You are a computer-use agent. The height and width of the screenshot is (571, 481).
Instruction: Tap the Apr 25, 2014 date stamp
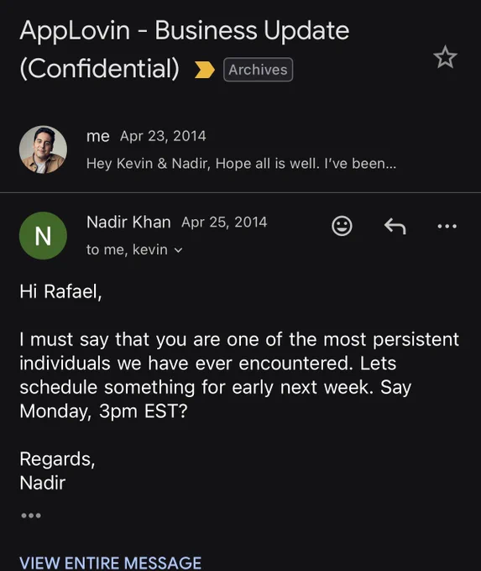[x=224, y=223]
